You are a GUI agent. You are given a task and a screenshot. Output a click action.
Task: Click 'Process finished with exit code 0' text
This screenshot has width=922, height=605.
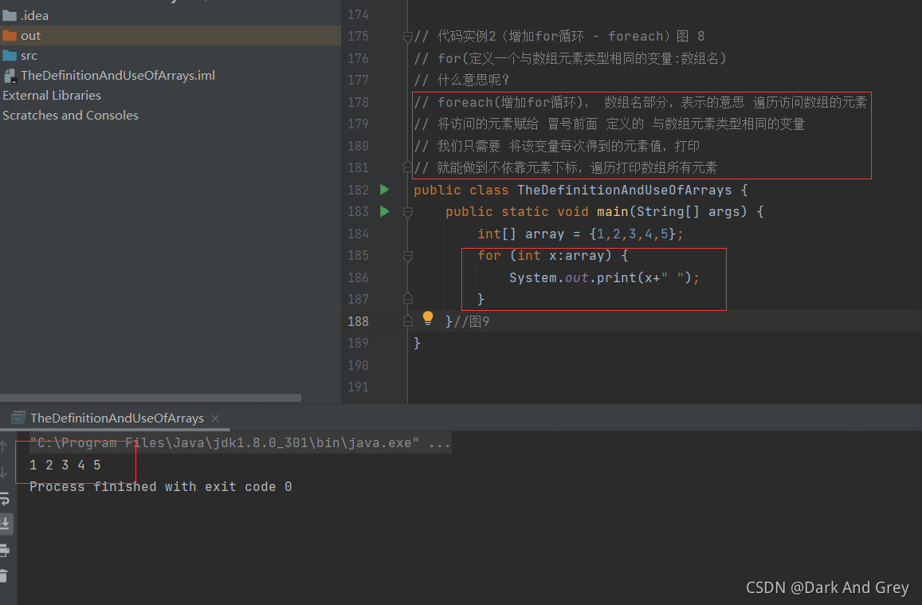coord(160,487)
